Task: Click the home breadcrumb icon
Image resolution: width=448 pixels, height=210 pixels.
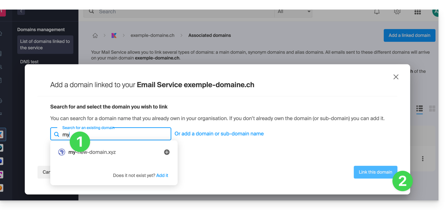Action: [95, 35]
